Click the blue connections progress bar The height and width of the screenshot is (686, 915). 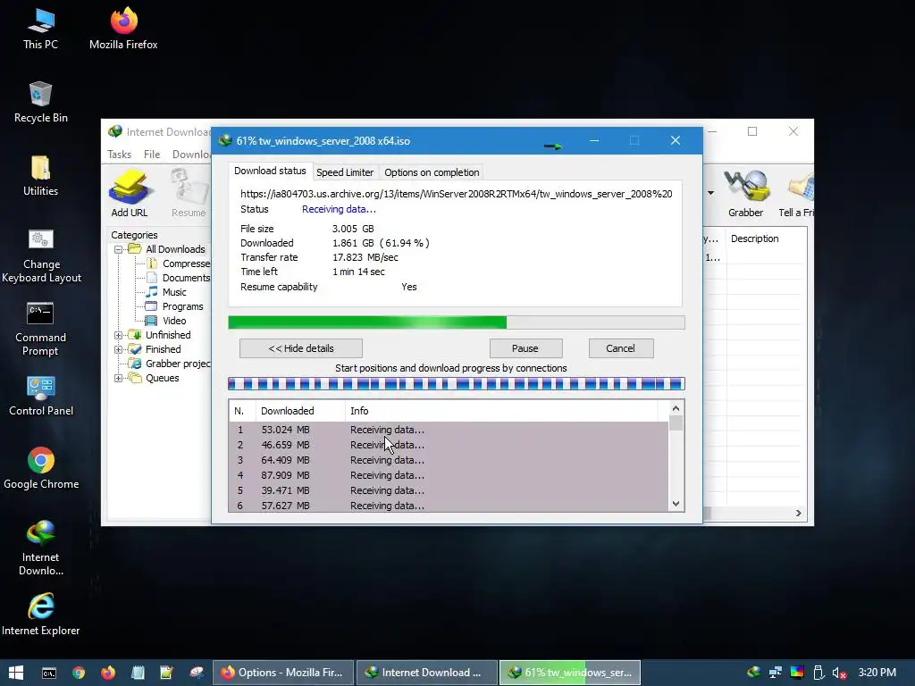click(457, 384)
